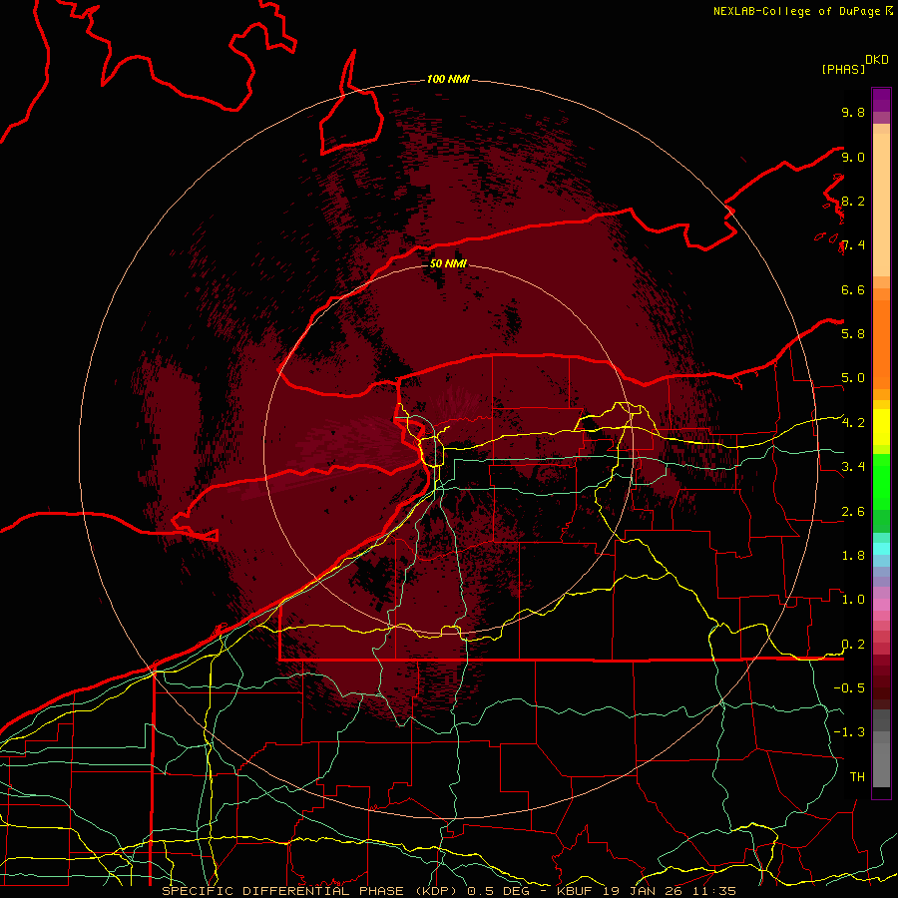Click the 1.8 legend value
This screenshot has width=898, height=898.
[853, 556]
